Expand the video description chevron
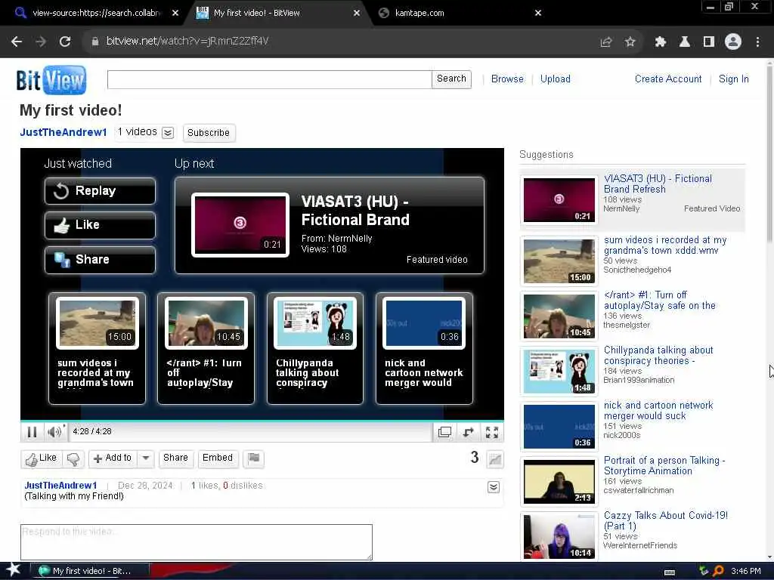The image size is (774, 580). tap(493, 487)
